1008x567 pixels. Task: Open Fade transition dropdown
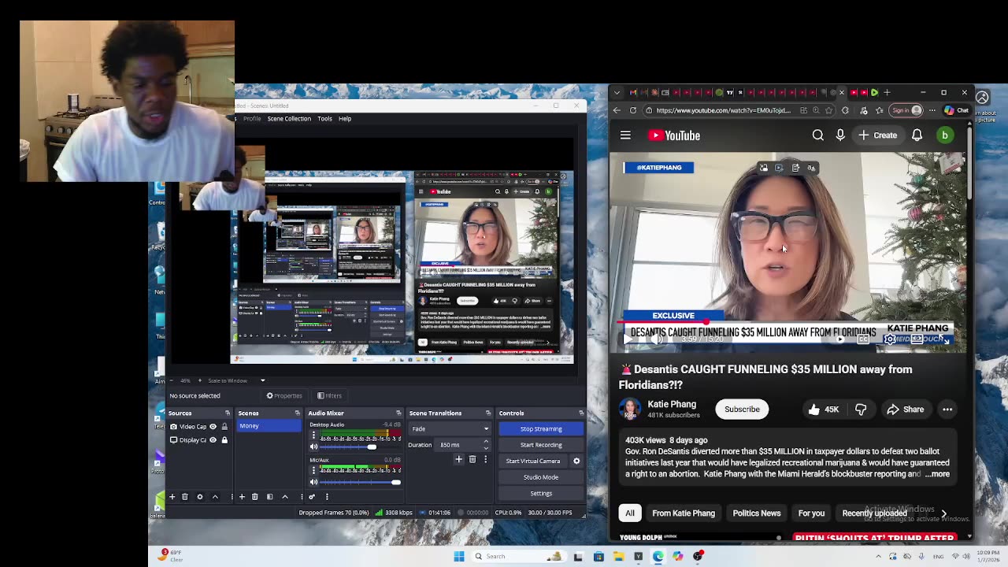450,429
